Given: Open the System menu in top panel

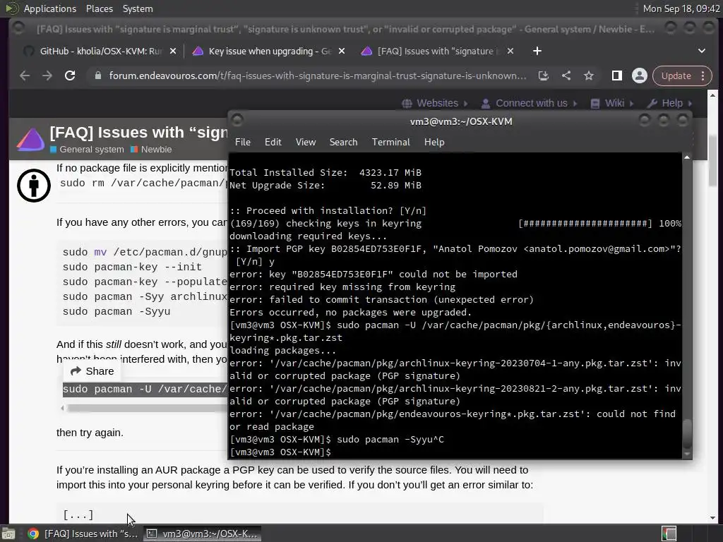Looking at the screenshot, I should (x=138, y=8).
